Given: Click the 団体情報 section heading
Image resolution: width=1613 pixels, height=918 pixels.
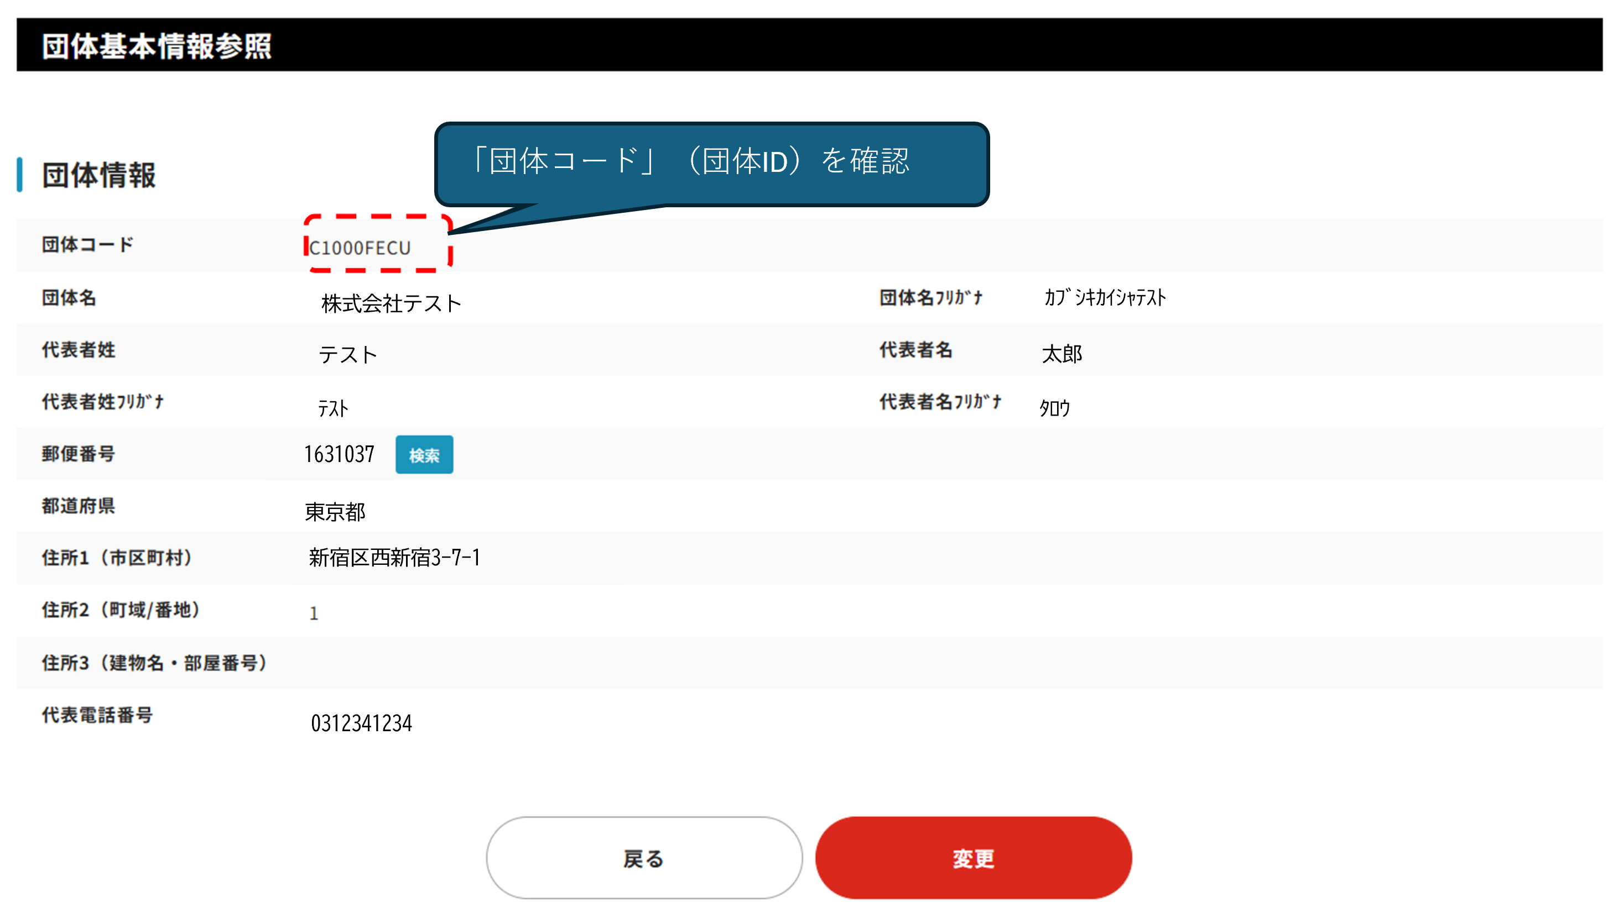Looking at the screenshot, I should click(98, 175).
